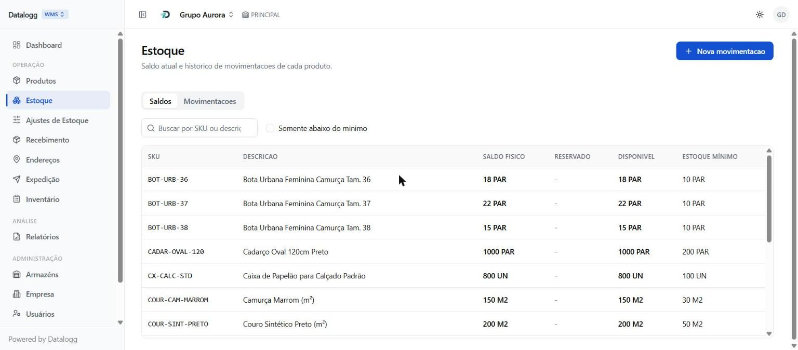Select the BOT-URB-36 SKU cell
Viewport: 798px width, 350px height.
click(168, 180)
